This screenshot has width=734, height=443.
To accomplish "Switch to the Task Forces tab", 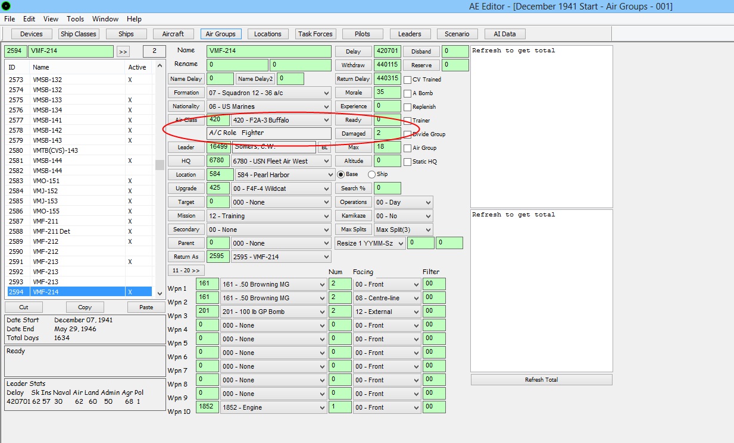I will point(316,34).
